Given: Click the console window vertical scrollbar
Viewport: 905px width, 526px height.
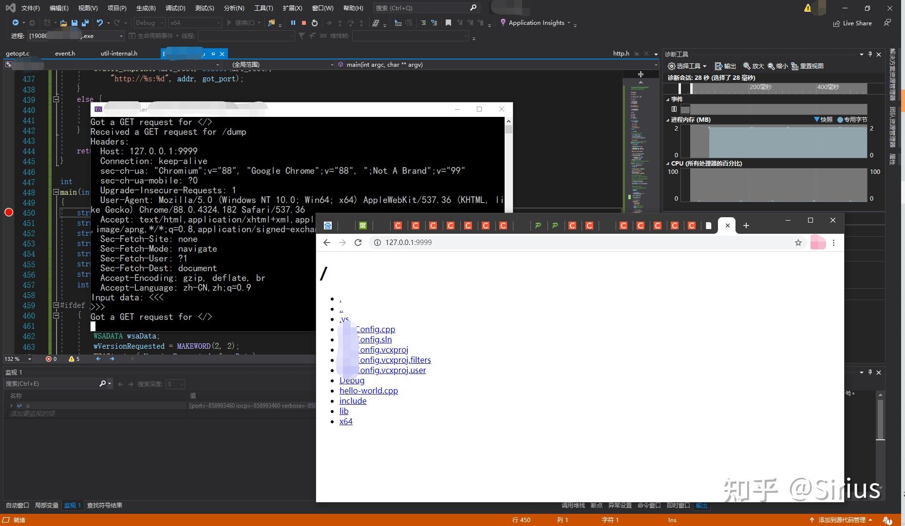Looking at the screenshot, I should click(x=509, y=166).
